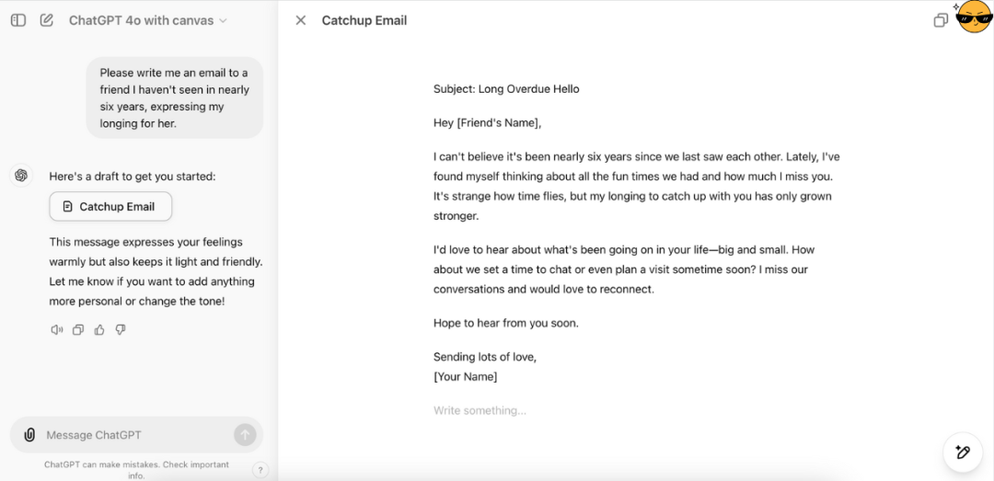Open the sunglasses emoji profile avatar

pyautogui.click(x=973, y=17)
